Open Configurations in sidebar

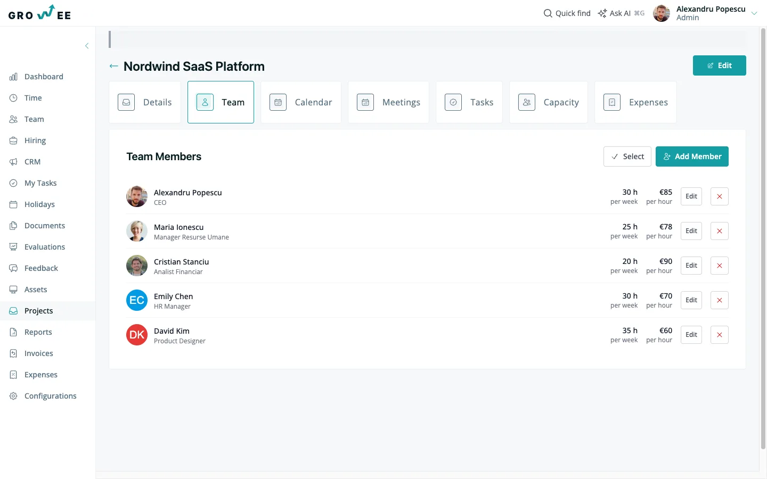[48, 396]
